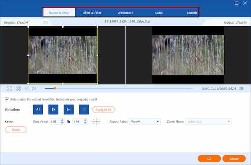Skip to next frame

coord(33,88)
